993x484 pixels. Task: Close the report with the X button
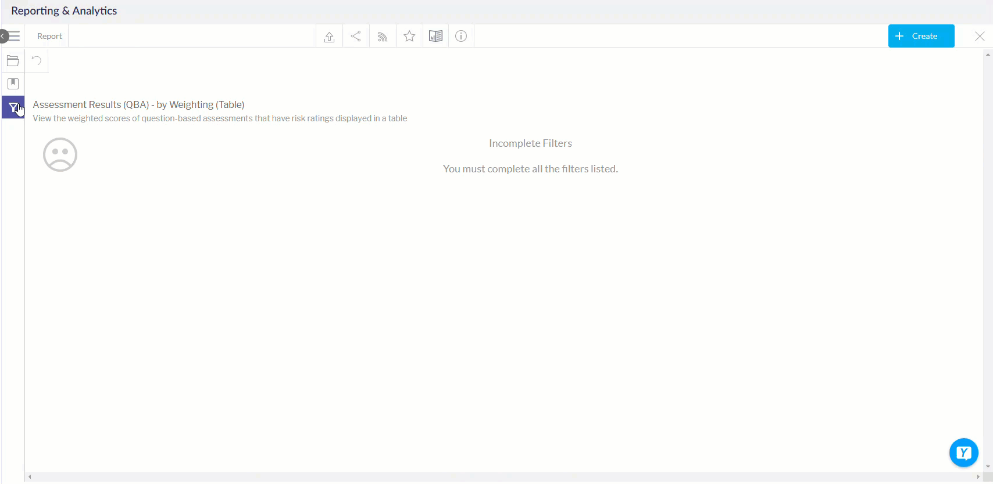pyautogui.click(x=980, y=37)
